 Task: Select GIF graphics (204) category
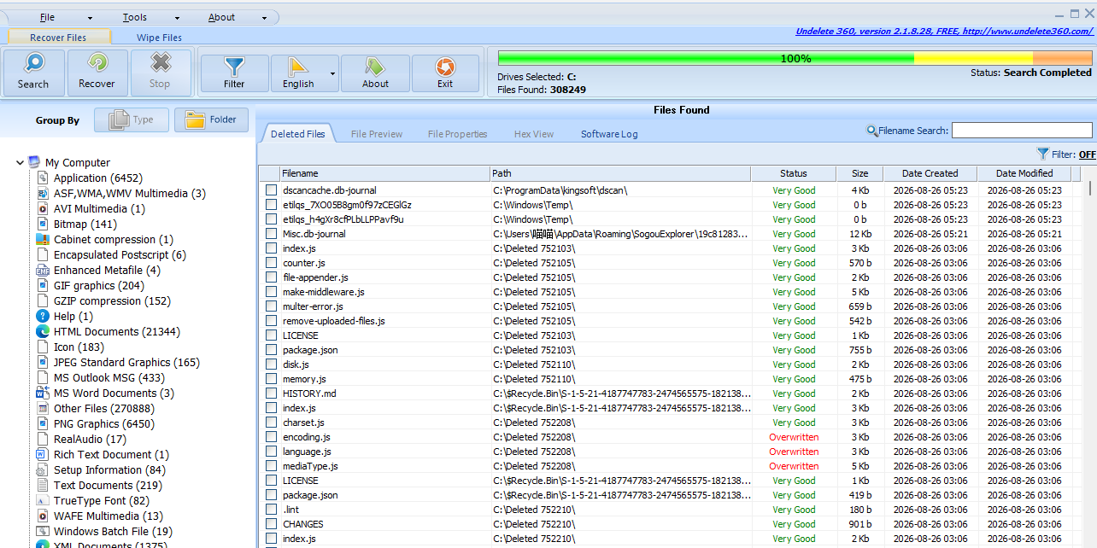pos(99,285)
